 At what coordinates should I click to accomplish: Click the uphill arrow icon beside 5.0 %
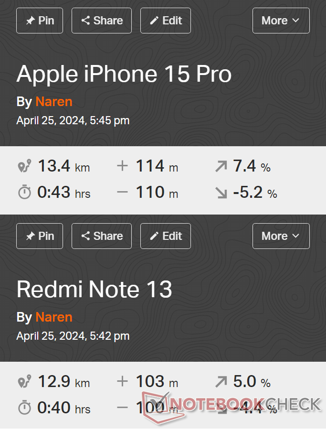pos(221,382)
